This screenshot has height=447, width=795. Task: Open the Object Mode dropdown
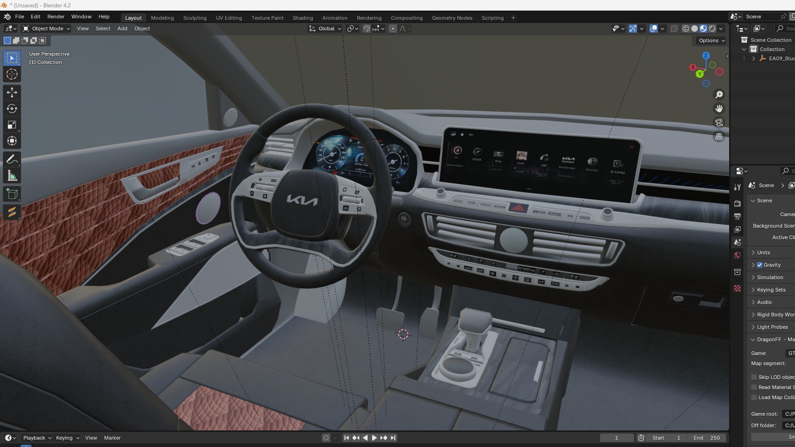point(47,29)
